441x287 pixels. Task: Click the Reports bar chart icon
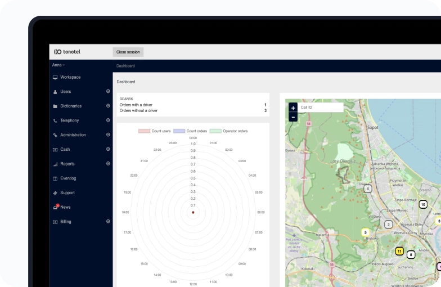[x=55, y=164]
